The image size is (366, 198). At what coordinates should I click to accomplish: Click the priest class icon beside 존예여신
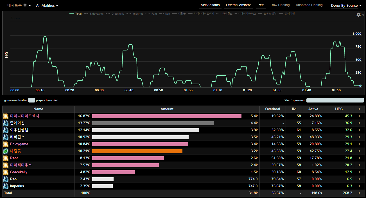(6, 123)
